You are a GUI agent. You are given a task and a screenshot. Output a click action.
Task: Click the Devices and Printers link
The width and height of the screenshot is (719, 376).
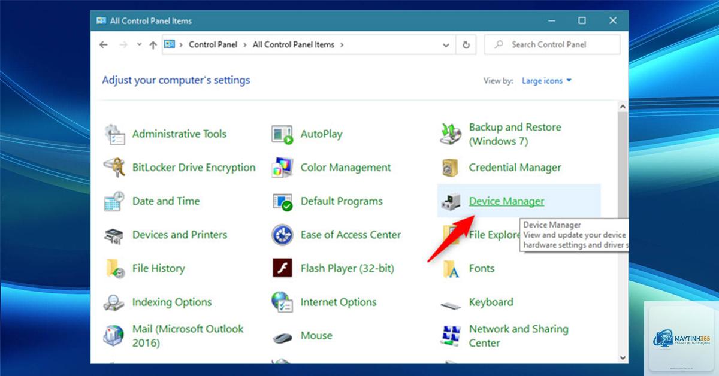click(x=180, y=235)
